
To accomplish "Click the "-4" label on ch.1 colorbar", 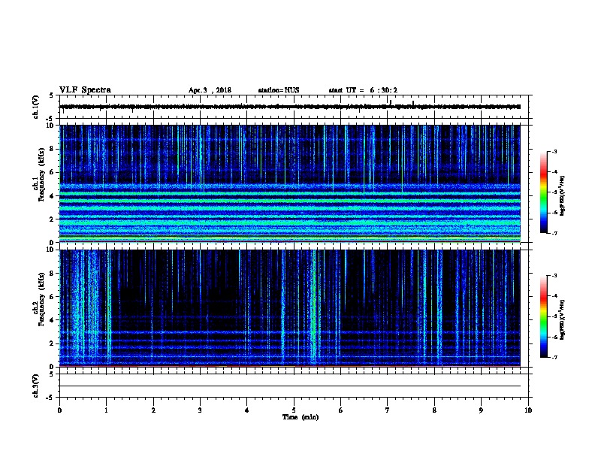I will point(554,172).
